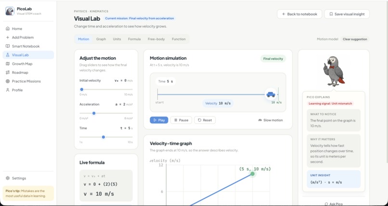Open Settings in sidebar
This screenshot has width=388, height=206.
28,178
